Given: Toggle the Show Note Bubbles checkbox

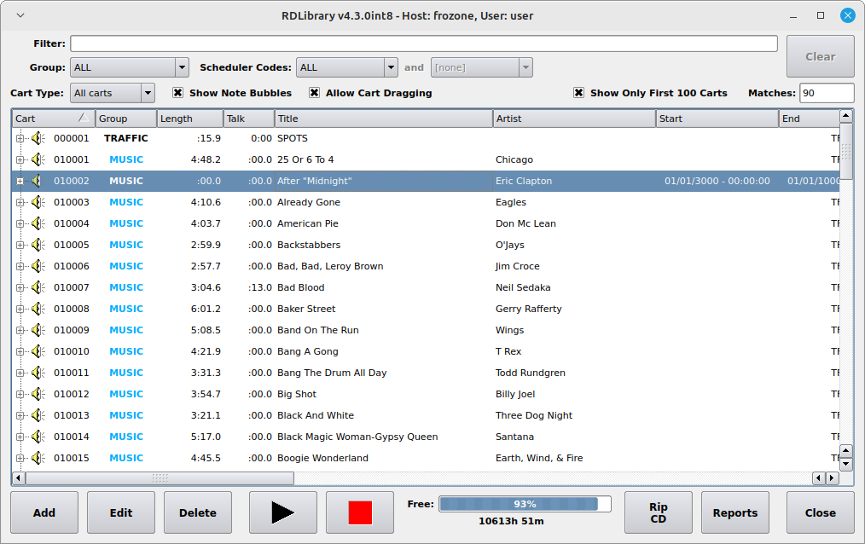Looking at the screenshot, I should click(178, 93).
